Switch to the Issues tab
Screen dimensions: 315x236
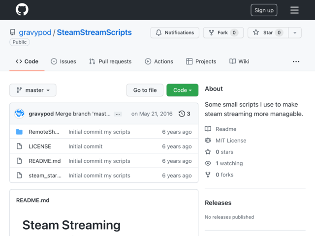point(63,61)
